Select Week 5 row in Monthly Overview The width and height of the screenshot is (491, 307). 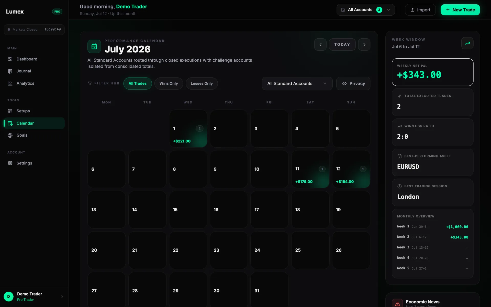[x=432, y=269]
